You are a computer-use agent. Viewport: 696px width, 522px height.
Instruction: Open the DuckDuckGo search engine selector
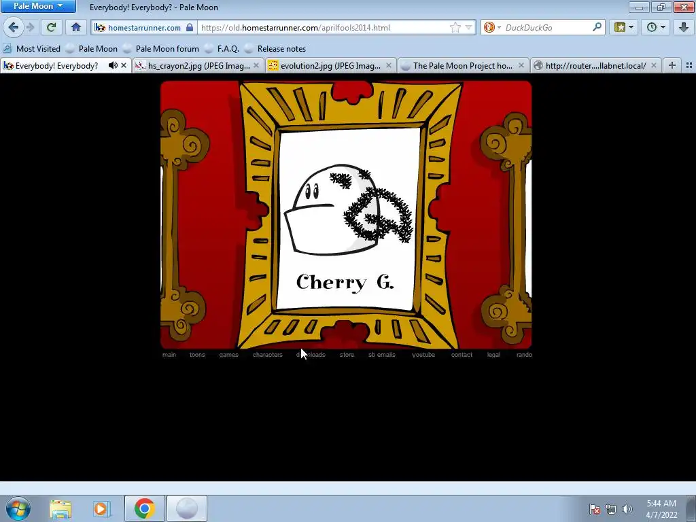pos(492,27)
